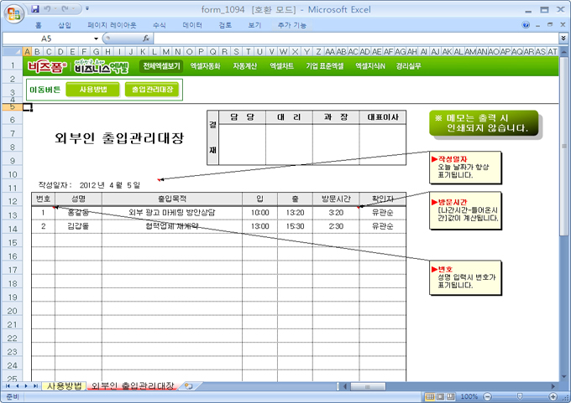
Task: Insert a new worksheet using tab icon
Action: pos(188,386)
